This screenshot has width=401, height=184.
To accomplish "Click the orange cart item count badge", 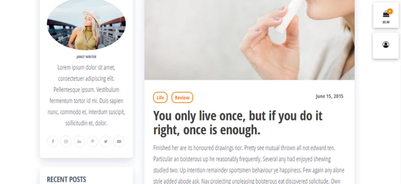I will (390, 11).
